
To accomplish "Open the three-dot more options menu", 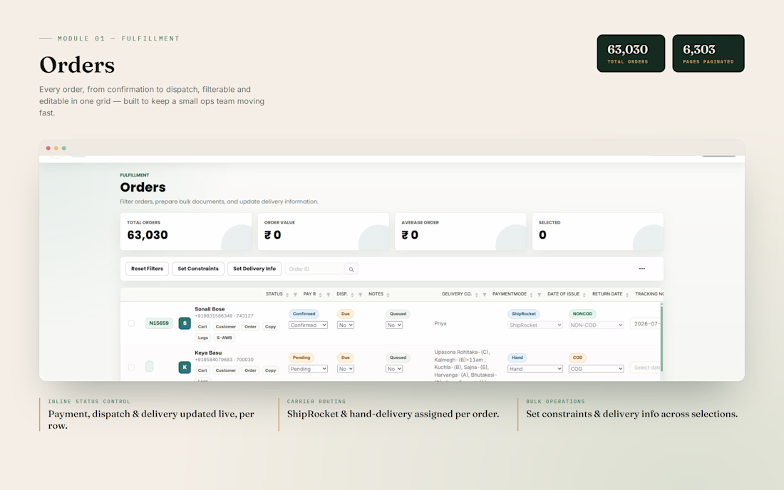I will point(642,269).
